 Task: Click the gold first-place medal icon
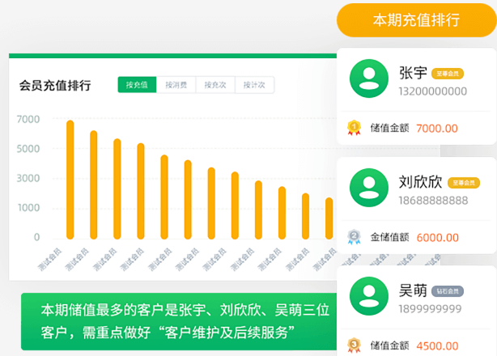click(x=354, y=127)
